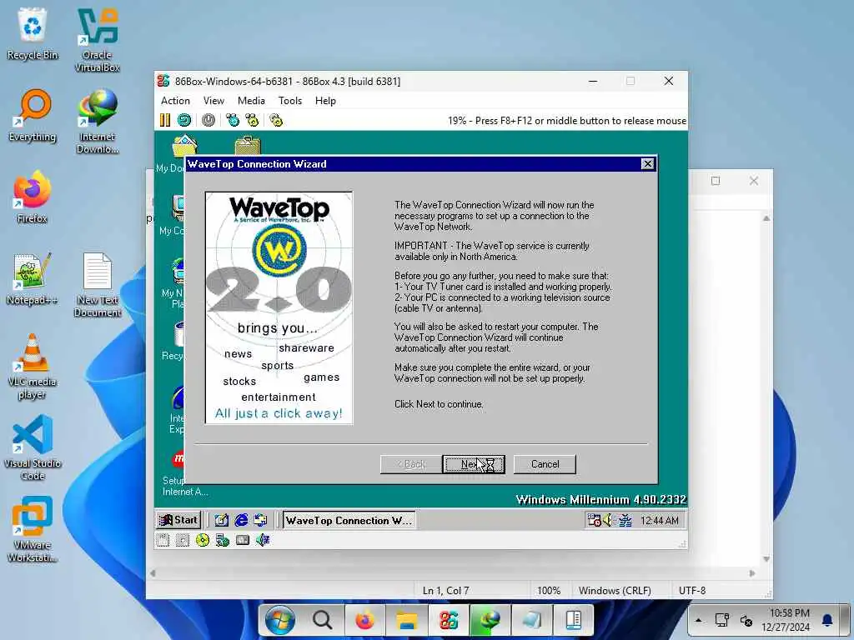Click the teal hard reset toolbar icon
The image size is (854, 640).
point(184,120)
